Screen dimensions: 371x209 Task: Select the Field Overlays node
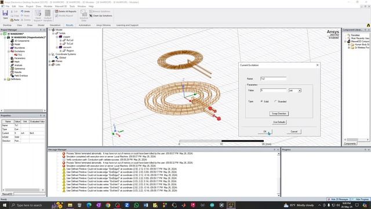click(19, 75)
